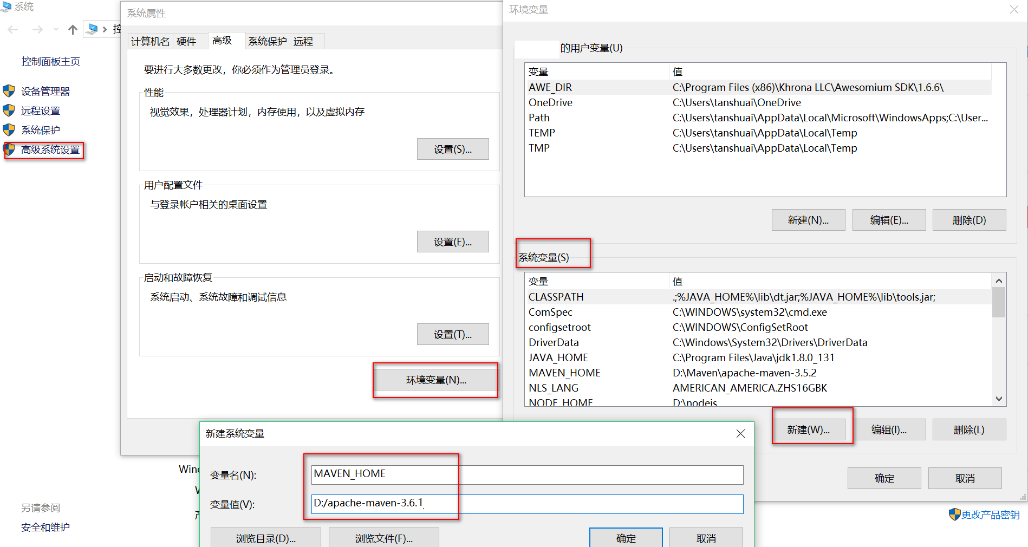The height and width of the screenshot is (547, 1028).
Task: Click the system variables scroll up arrow
Action: coord(999,281)
